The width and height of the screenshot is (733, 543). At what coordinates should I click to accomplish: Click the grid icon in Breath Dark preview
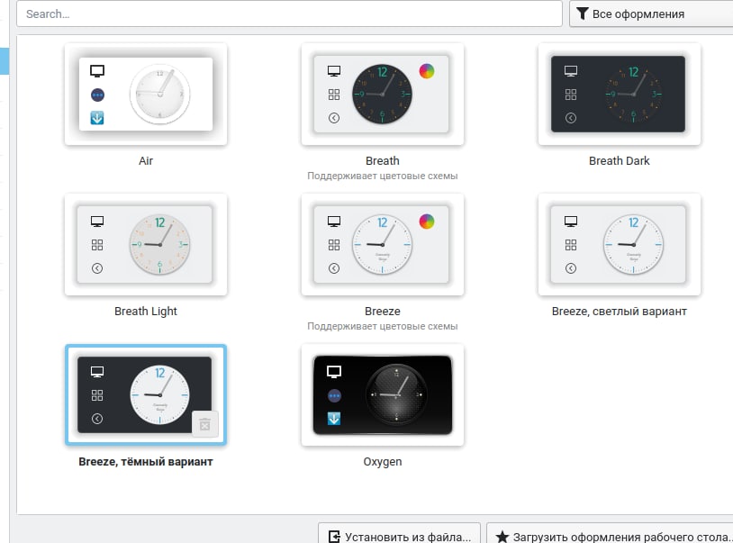point(571,95)
